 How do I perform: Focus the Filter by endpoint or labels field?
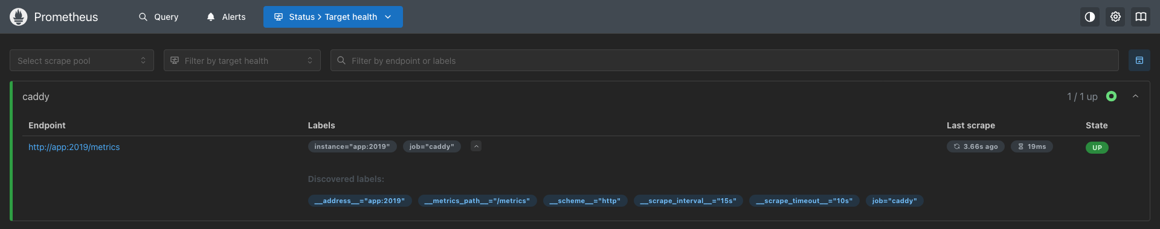724,60
